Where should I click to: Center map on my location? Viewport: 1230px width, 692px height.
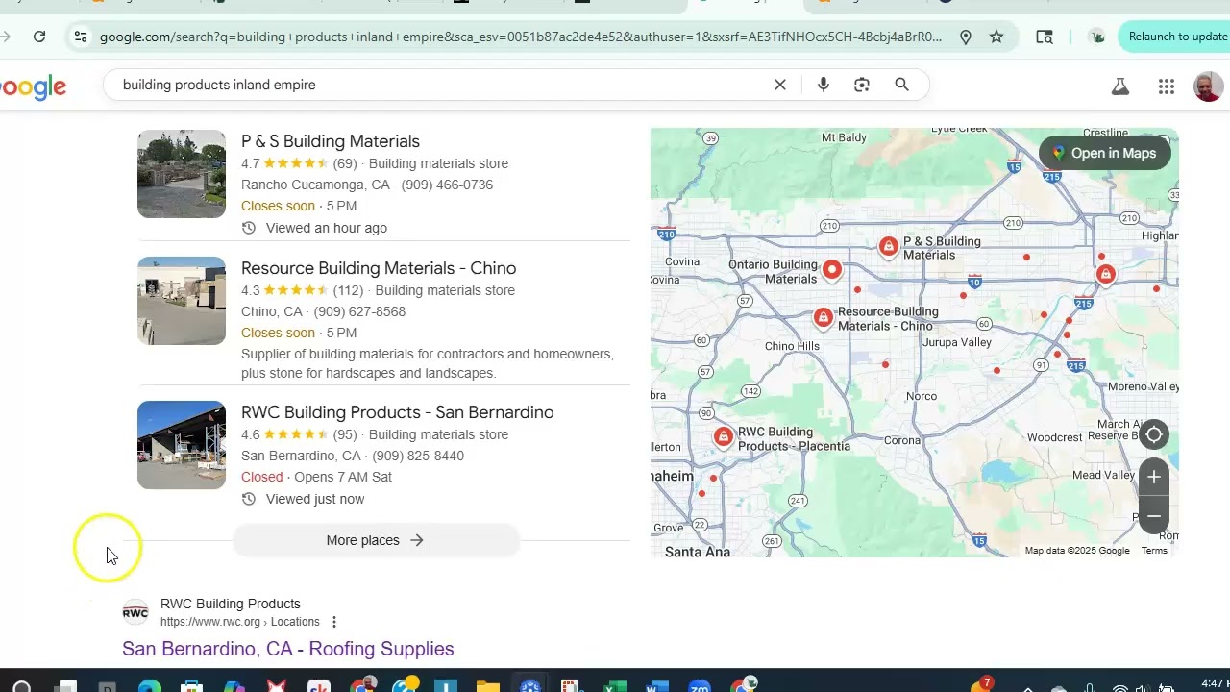1154,434
